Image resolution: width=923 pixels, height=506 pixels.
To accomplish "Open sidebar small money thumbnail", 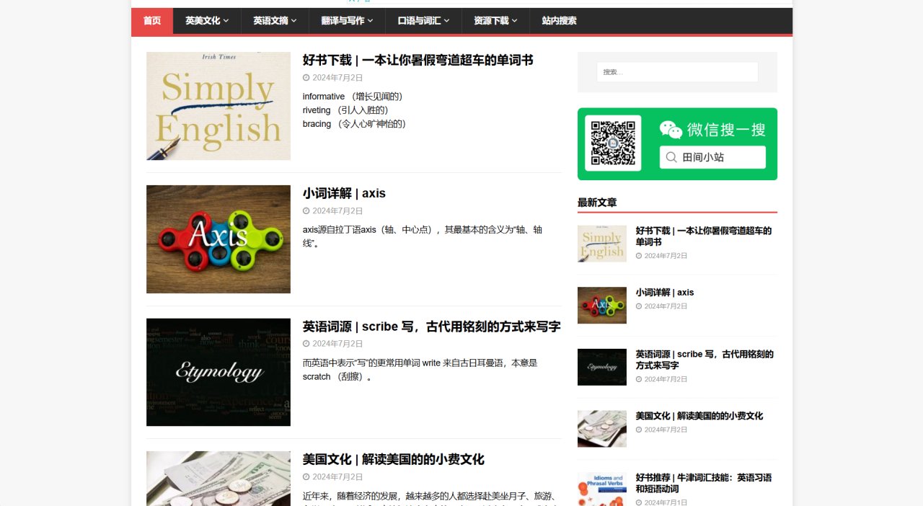I will (x=602, y=429).
